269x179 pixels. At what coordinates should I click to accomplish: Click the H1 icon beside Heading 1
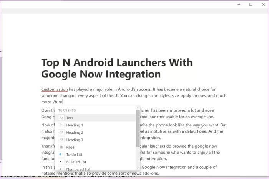61,125
